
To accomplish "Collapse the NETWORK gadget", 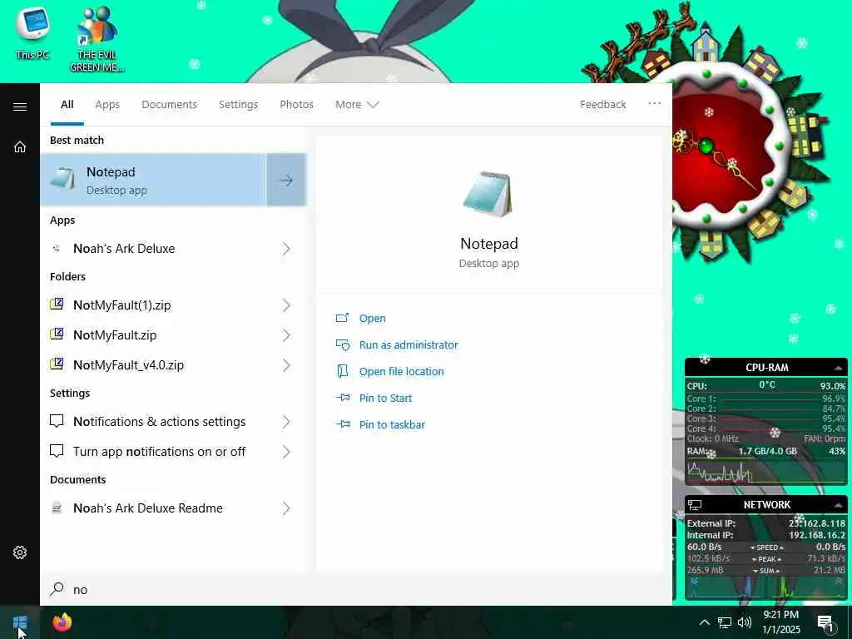I will 839,505.
